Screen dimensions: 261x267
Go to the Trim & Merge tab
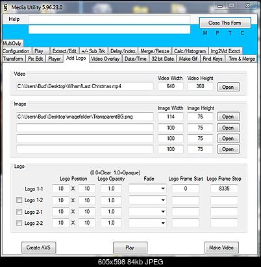[x=242, y=59]
